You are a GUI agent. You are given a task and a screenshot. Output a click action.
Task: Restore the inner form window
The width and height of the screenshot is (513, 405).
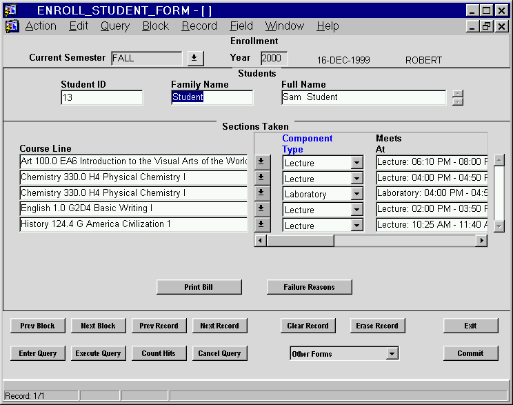(x=486, y=26)
